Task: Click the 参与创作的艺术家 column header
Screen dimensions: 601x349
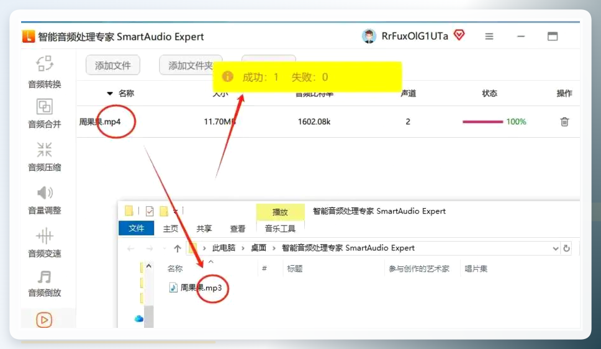Action: click(x=419, y=268)
